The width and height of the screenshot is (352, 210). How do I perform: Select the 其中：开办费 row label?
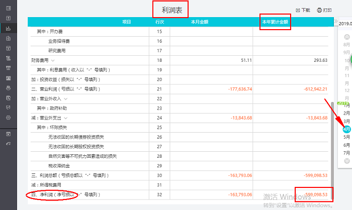click(50, 32)
